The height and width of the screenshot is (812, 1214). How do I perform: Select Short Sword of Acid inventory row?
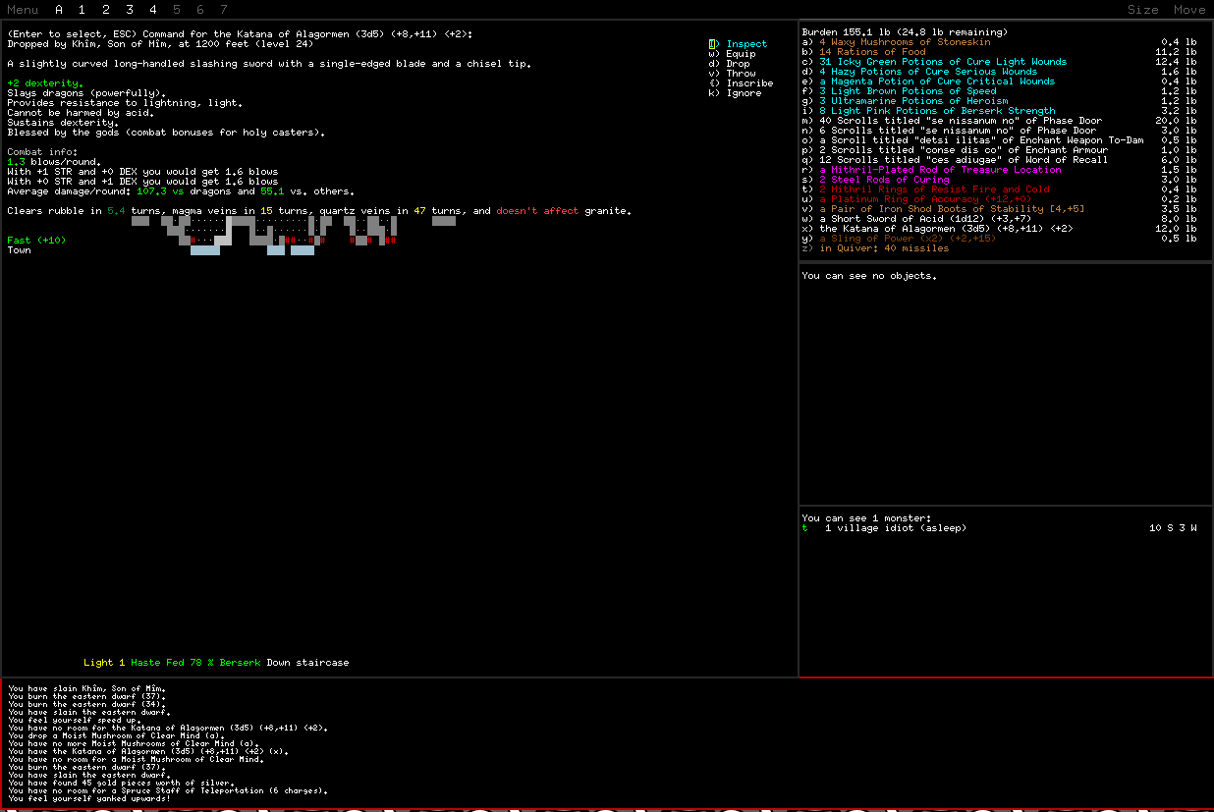999,219
